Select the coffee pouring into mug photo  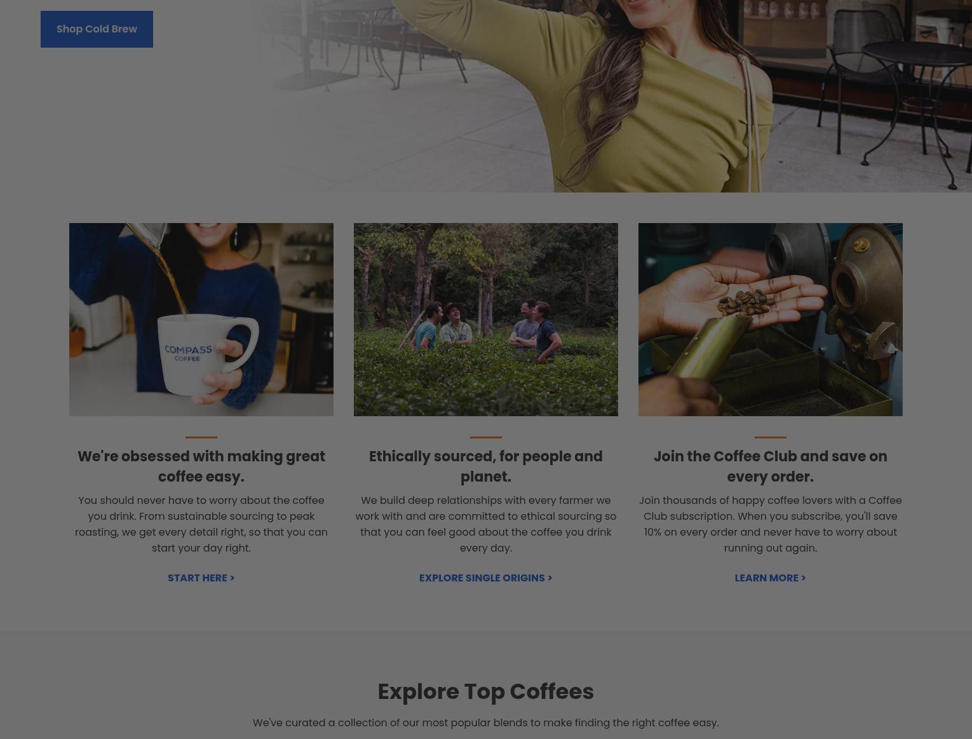click(x=201, y=320)
